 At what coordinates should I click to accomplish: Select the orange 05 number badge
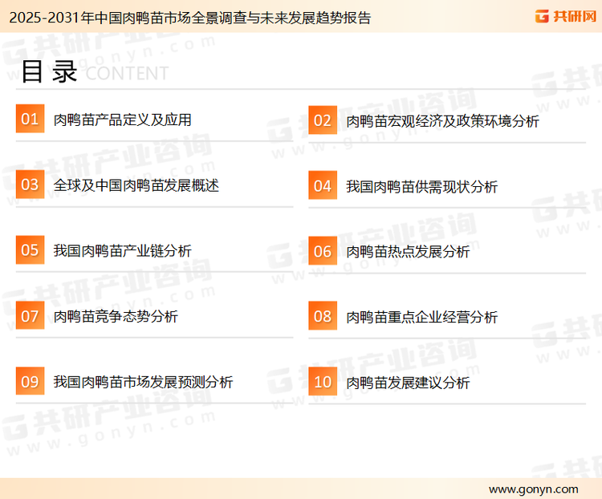(x=30, y=249)
